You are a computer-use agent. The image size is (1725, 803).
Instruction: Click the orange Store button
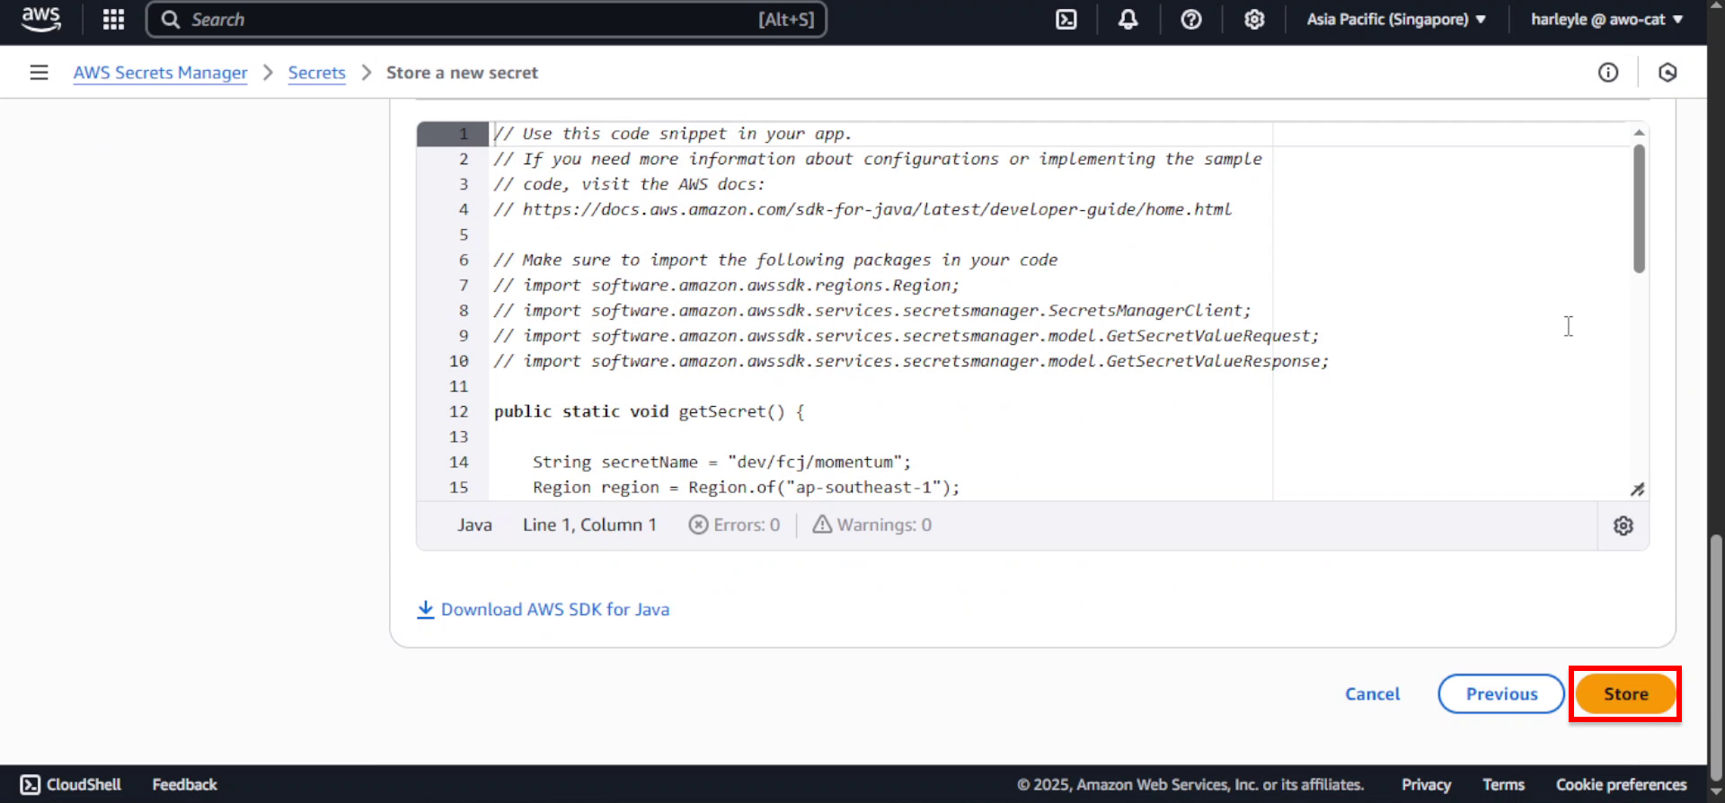[1626, 693]
